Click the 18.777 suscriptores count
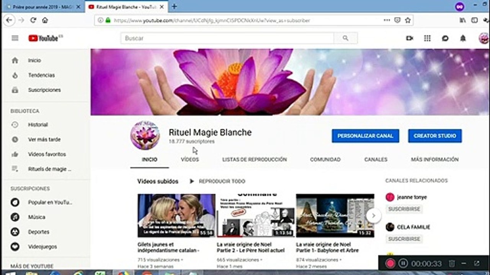490x275 pixels. coord(191,141)
